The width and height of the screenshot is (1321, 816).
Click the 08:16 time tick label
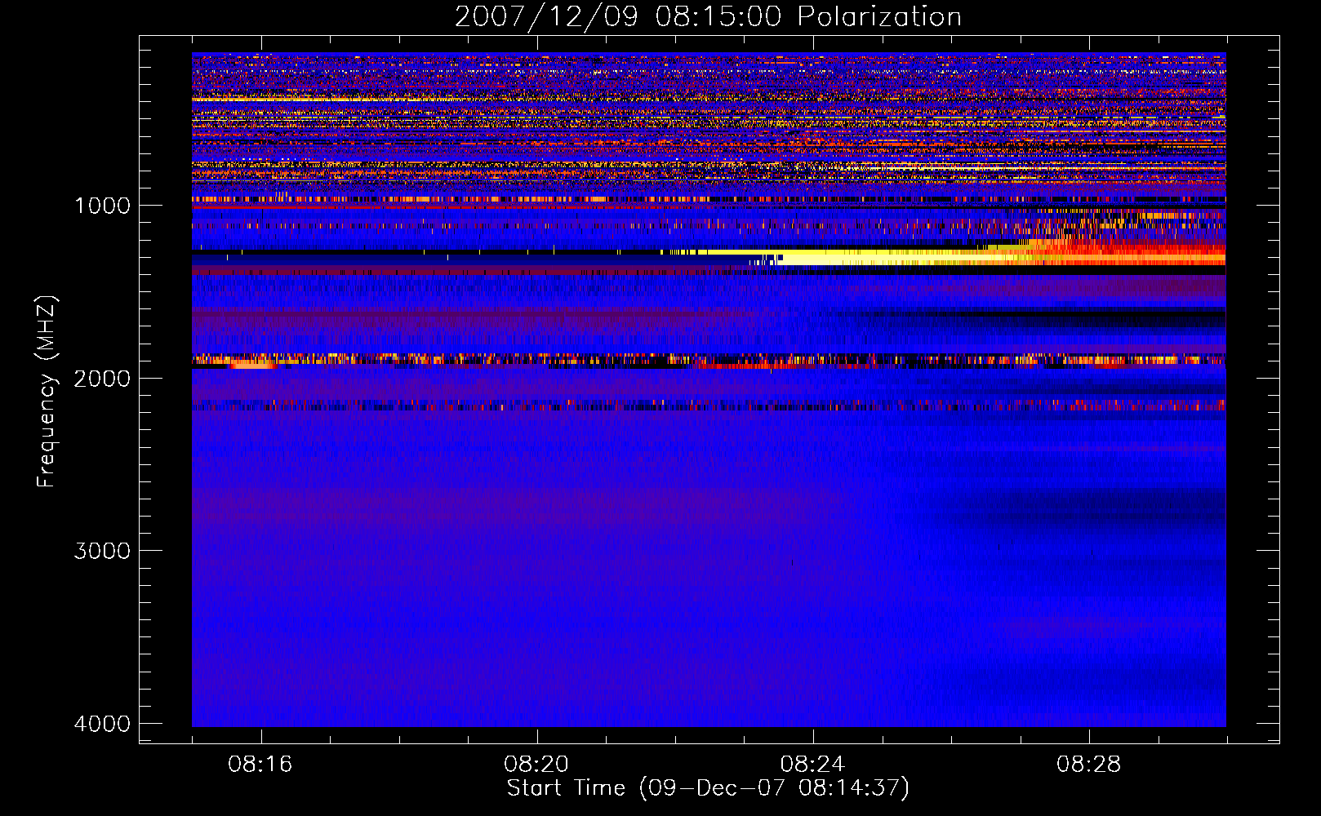[260, 765]
